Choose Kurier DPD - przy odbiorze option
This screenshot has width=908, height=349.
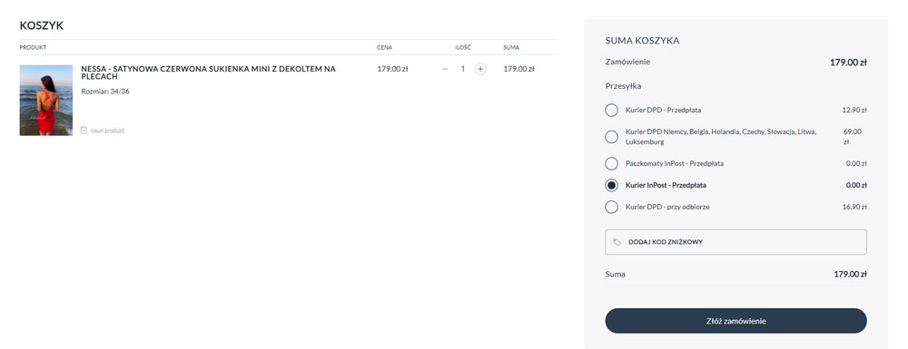pos(611,207)
